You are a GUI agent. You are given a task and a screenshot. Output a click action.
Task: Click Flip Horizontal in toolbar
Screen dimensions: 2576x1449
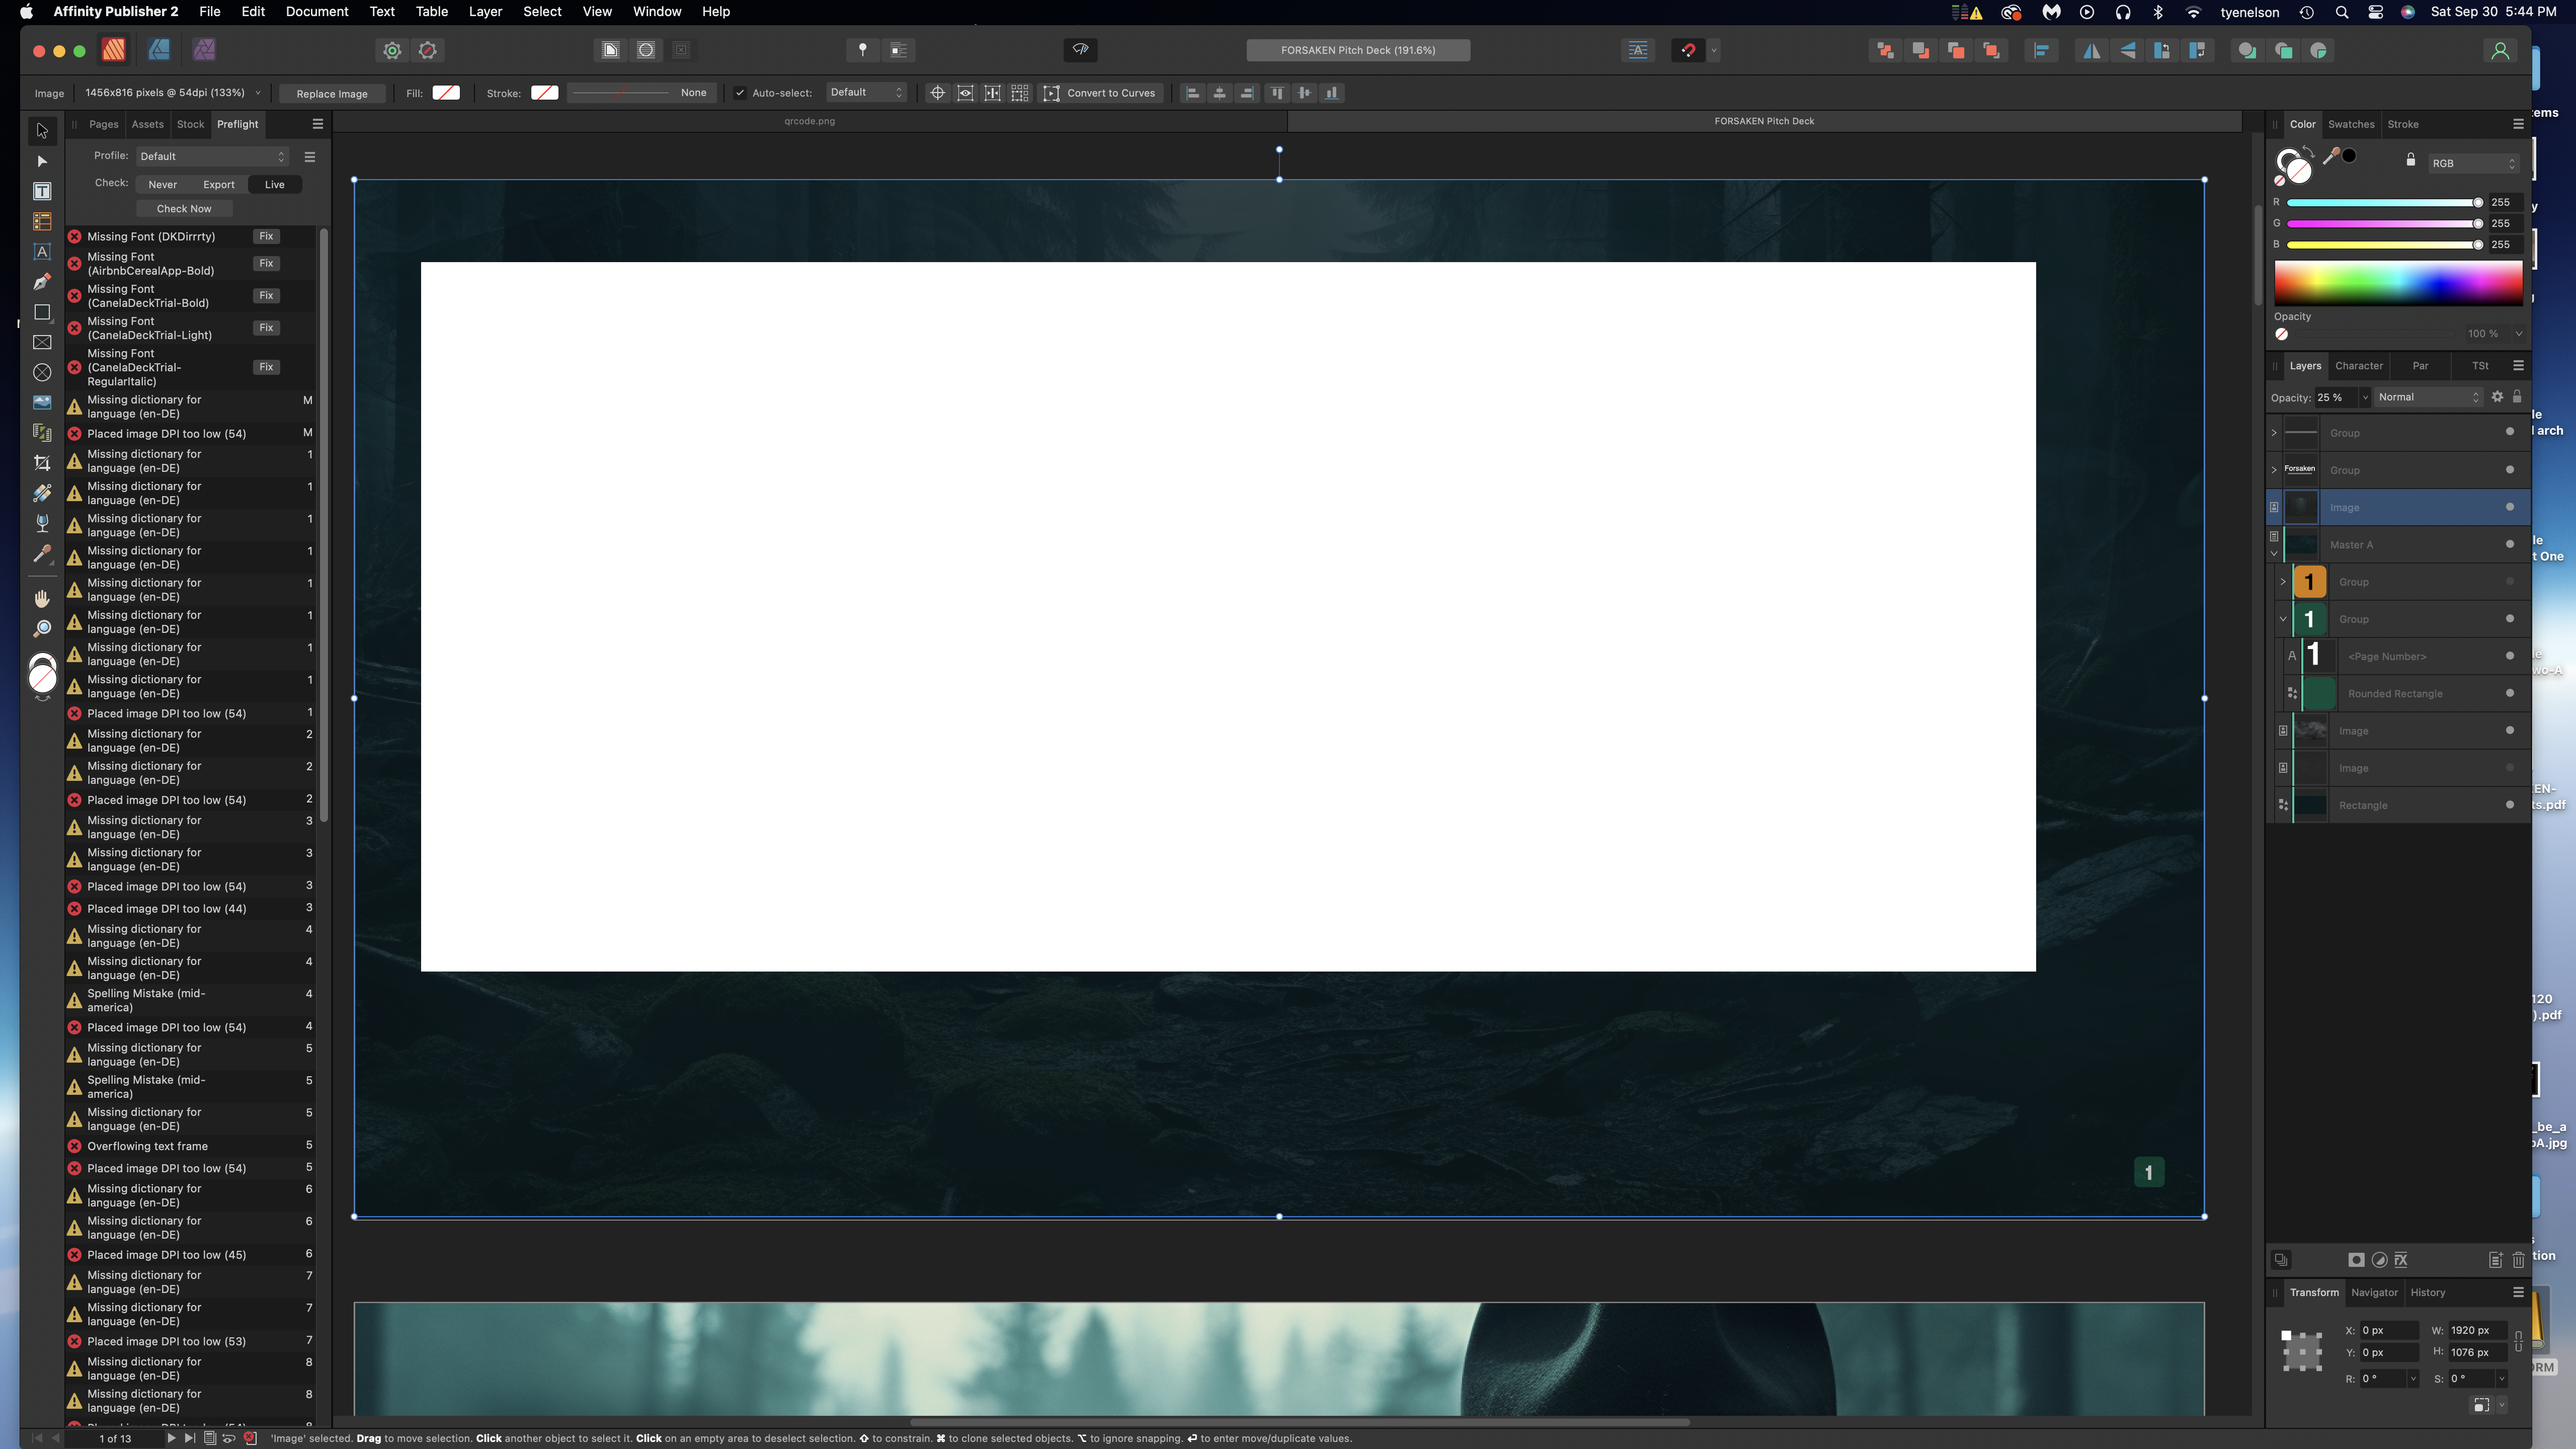[x=2091, y=50]
